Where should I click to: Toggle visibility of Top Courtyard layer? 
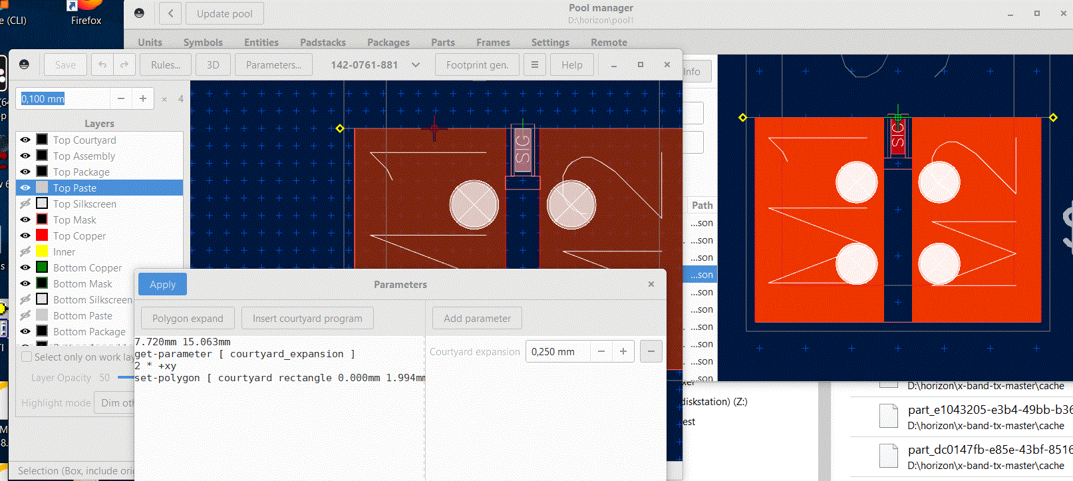(x=25, y=140)
